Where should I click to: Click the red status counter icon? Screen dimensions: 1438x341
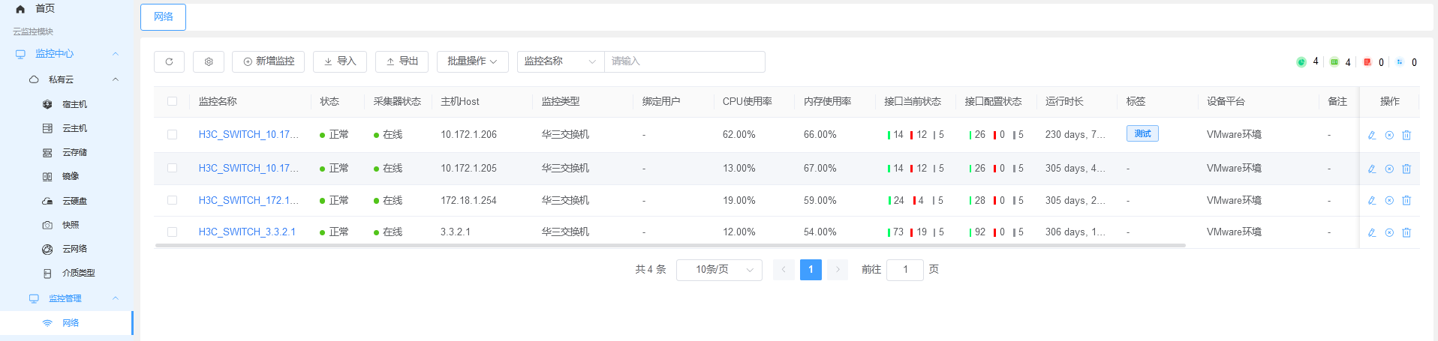click(x=1367, y=62)
